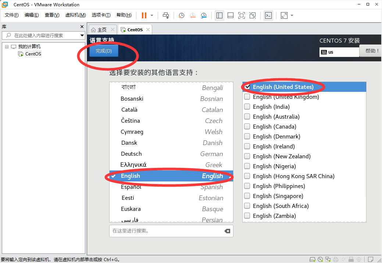Clear the language search field icon

227,231
